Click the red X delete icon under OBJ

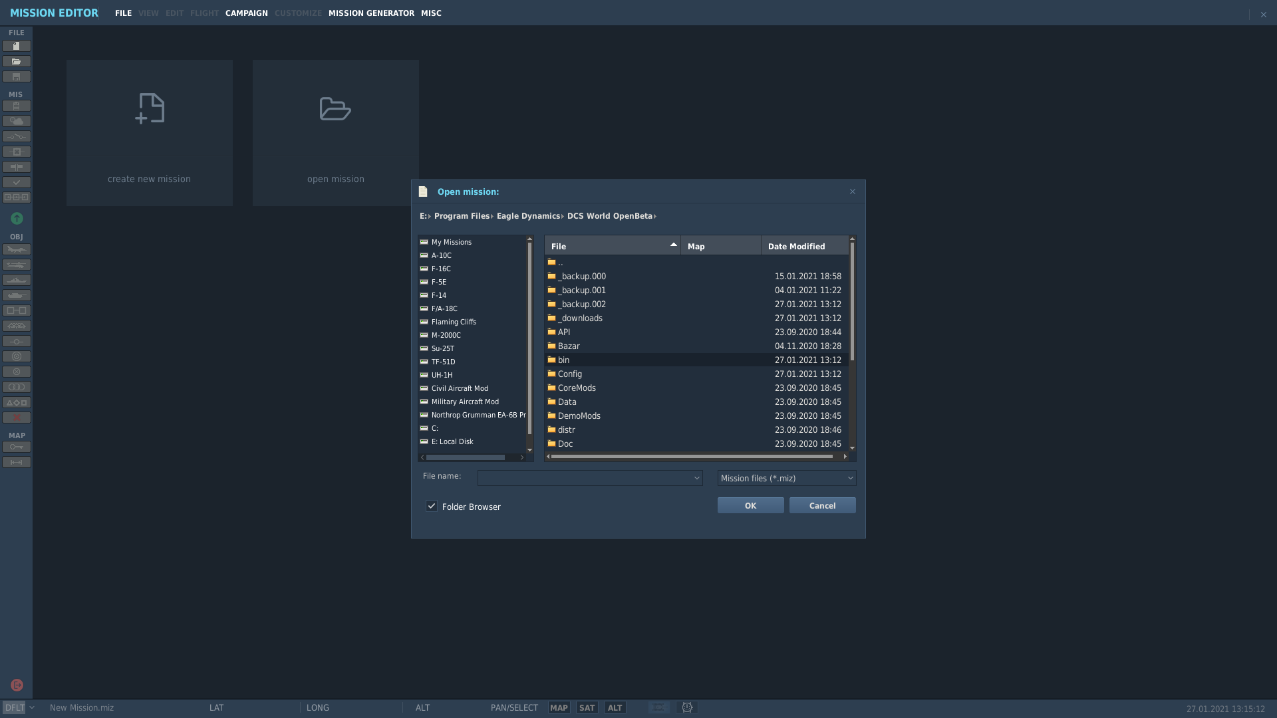click(x=17, y=418)
